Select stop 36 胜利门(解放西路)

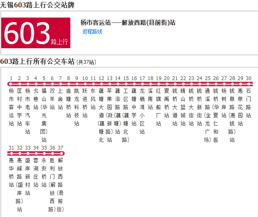point(52,185)
